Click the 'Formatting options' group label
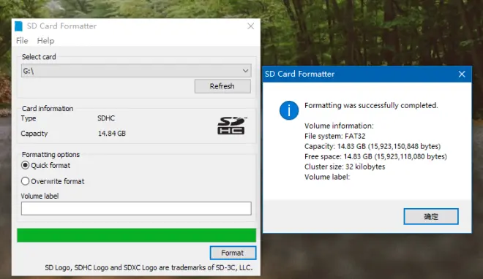Image resolution: width=483 pixels, height=279 pixels. 50,155
